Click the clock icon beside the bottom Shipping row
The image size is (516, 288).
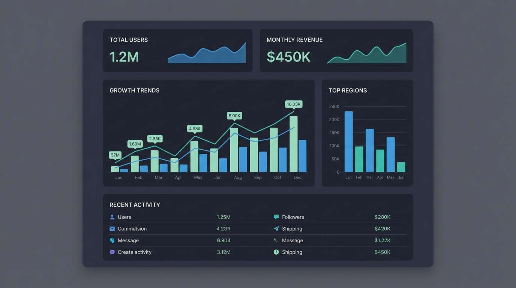pos(276,252)
